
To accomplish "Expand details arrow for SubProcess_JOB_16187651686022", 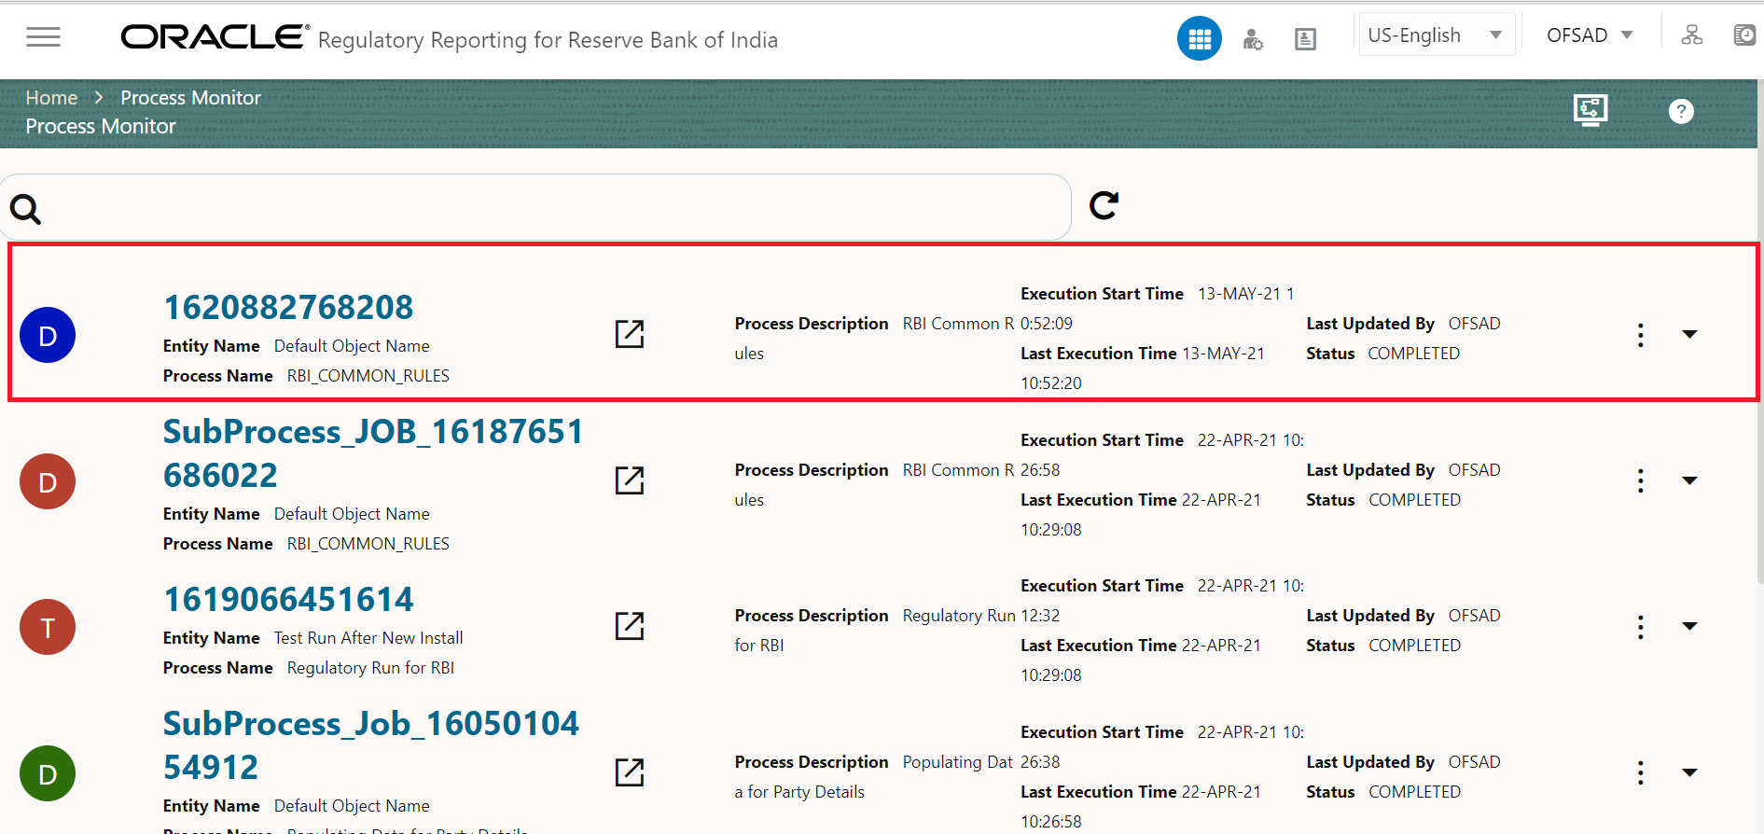I will 1689,480.
